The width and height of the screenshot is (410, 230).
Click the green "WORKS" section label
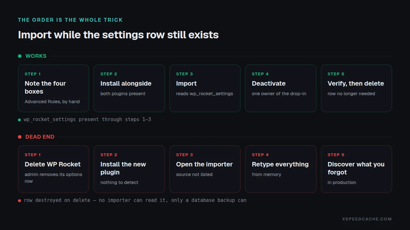(x=36, y=56)
